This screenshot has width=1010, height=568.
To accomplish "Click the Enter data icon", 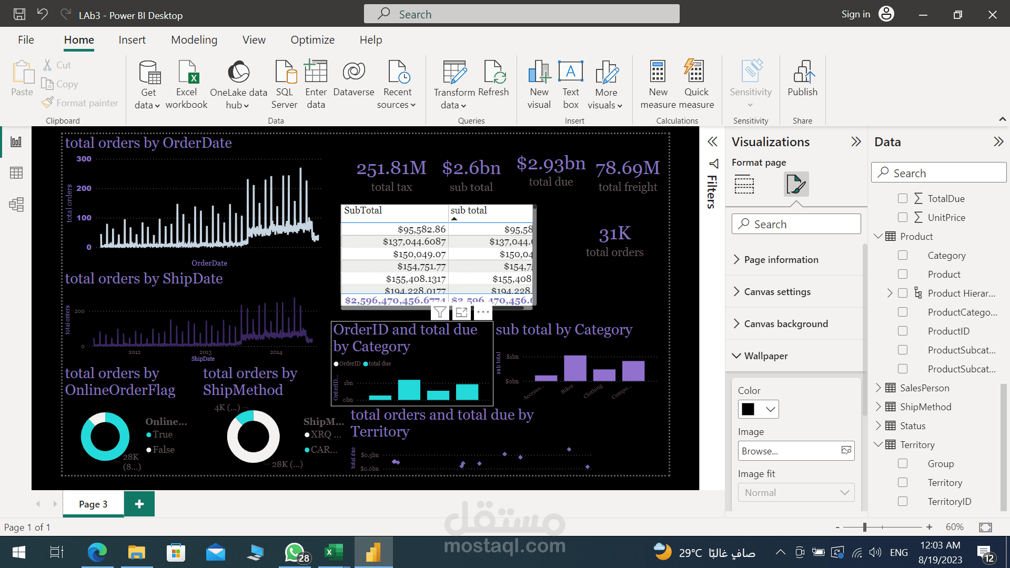I will [316, 71].
